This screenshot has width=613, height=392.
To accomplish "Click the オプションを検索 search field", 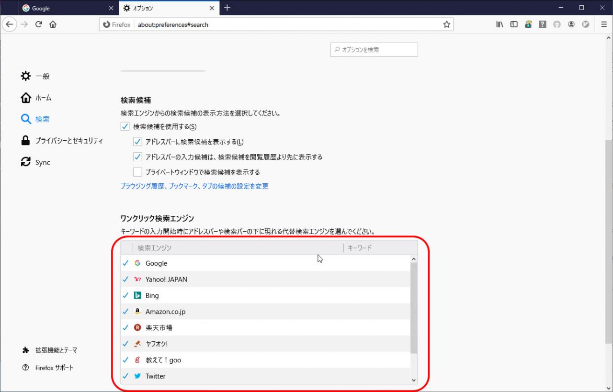I will 374,50.
